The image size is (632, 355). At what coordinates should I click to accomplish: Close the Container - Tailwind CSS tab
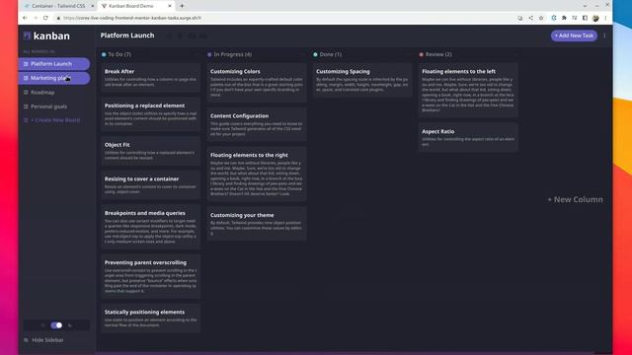(x=92, y=6)
